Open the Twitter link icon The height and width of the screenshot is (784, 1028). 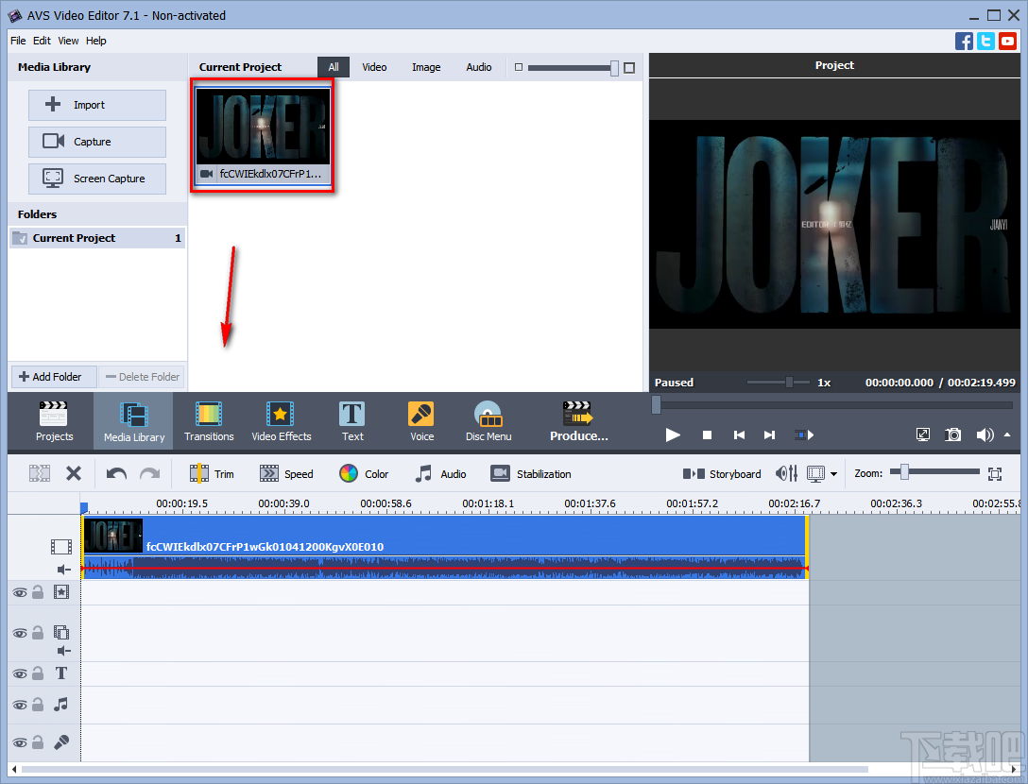coord(985,41)
